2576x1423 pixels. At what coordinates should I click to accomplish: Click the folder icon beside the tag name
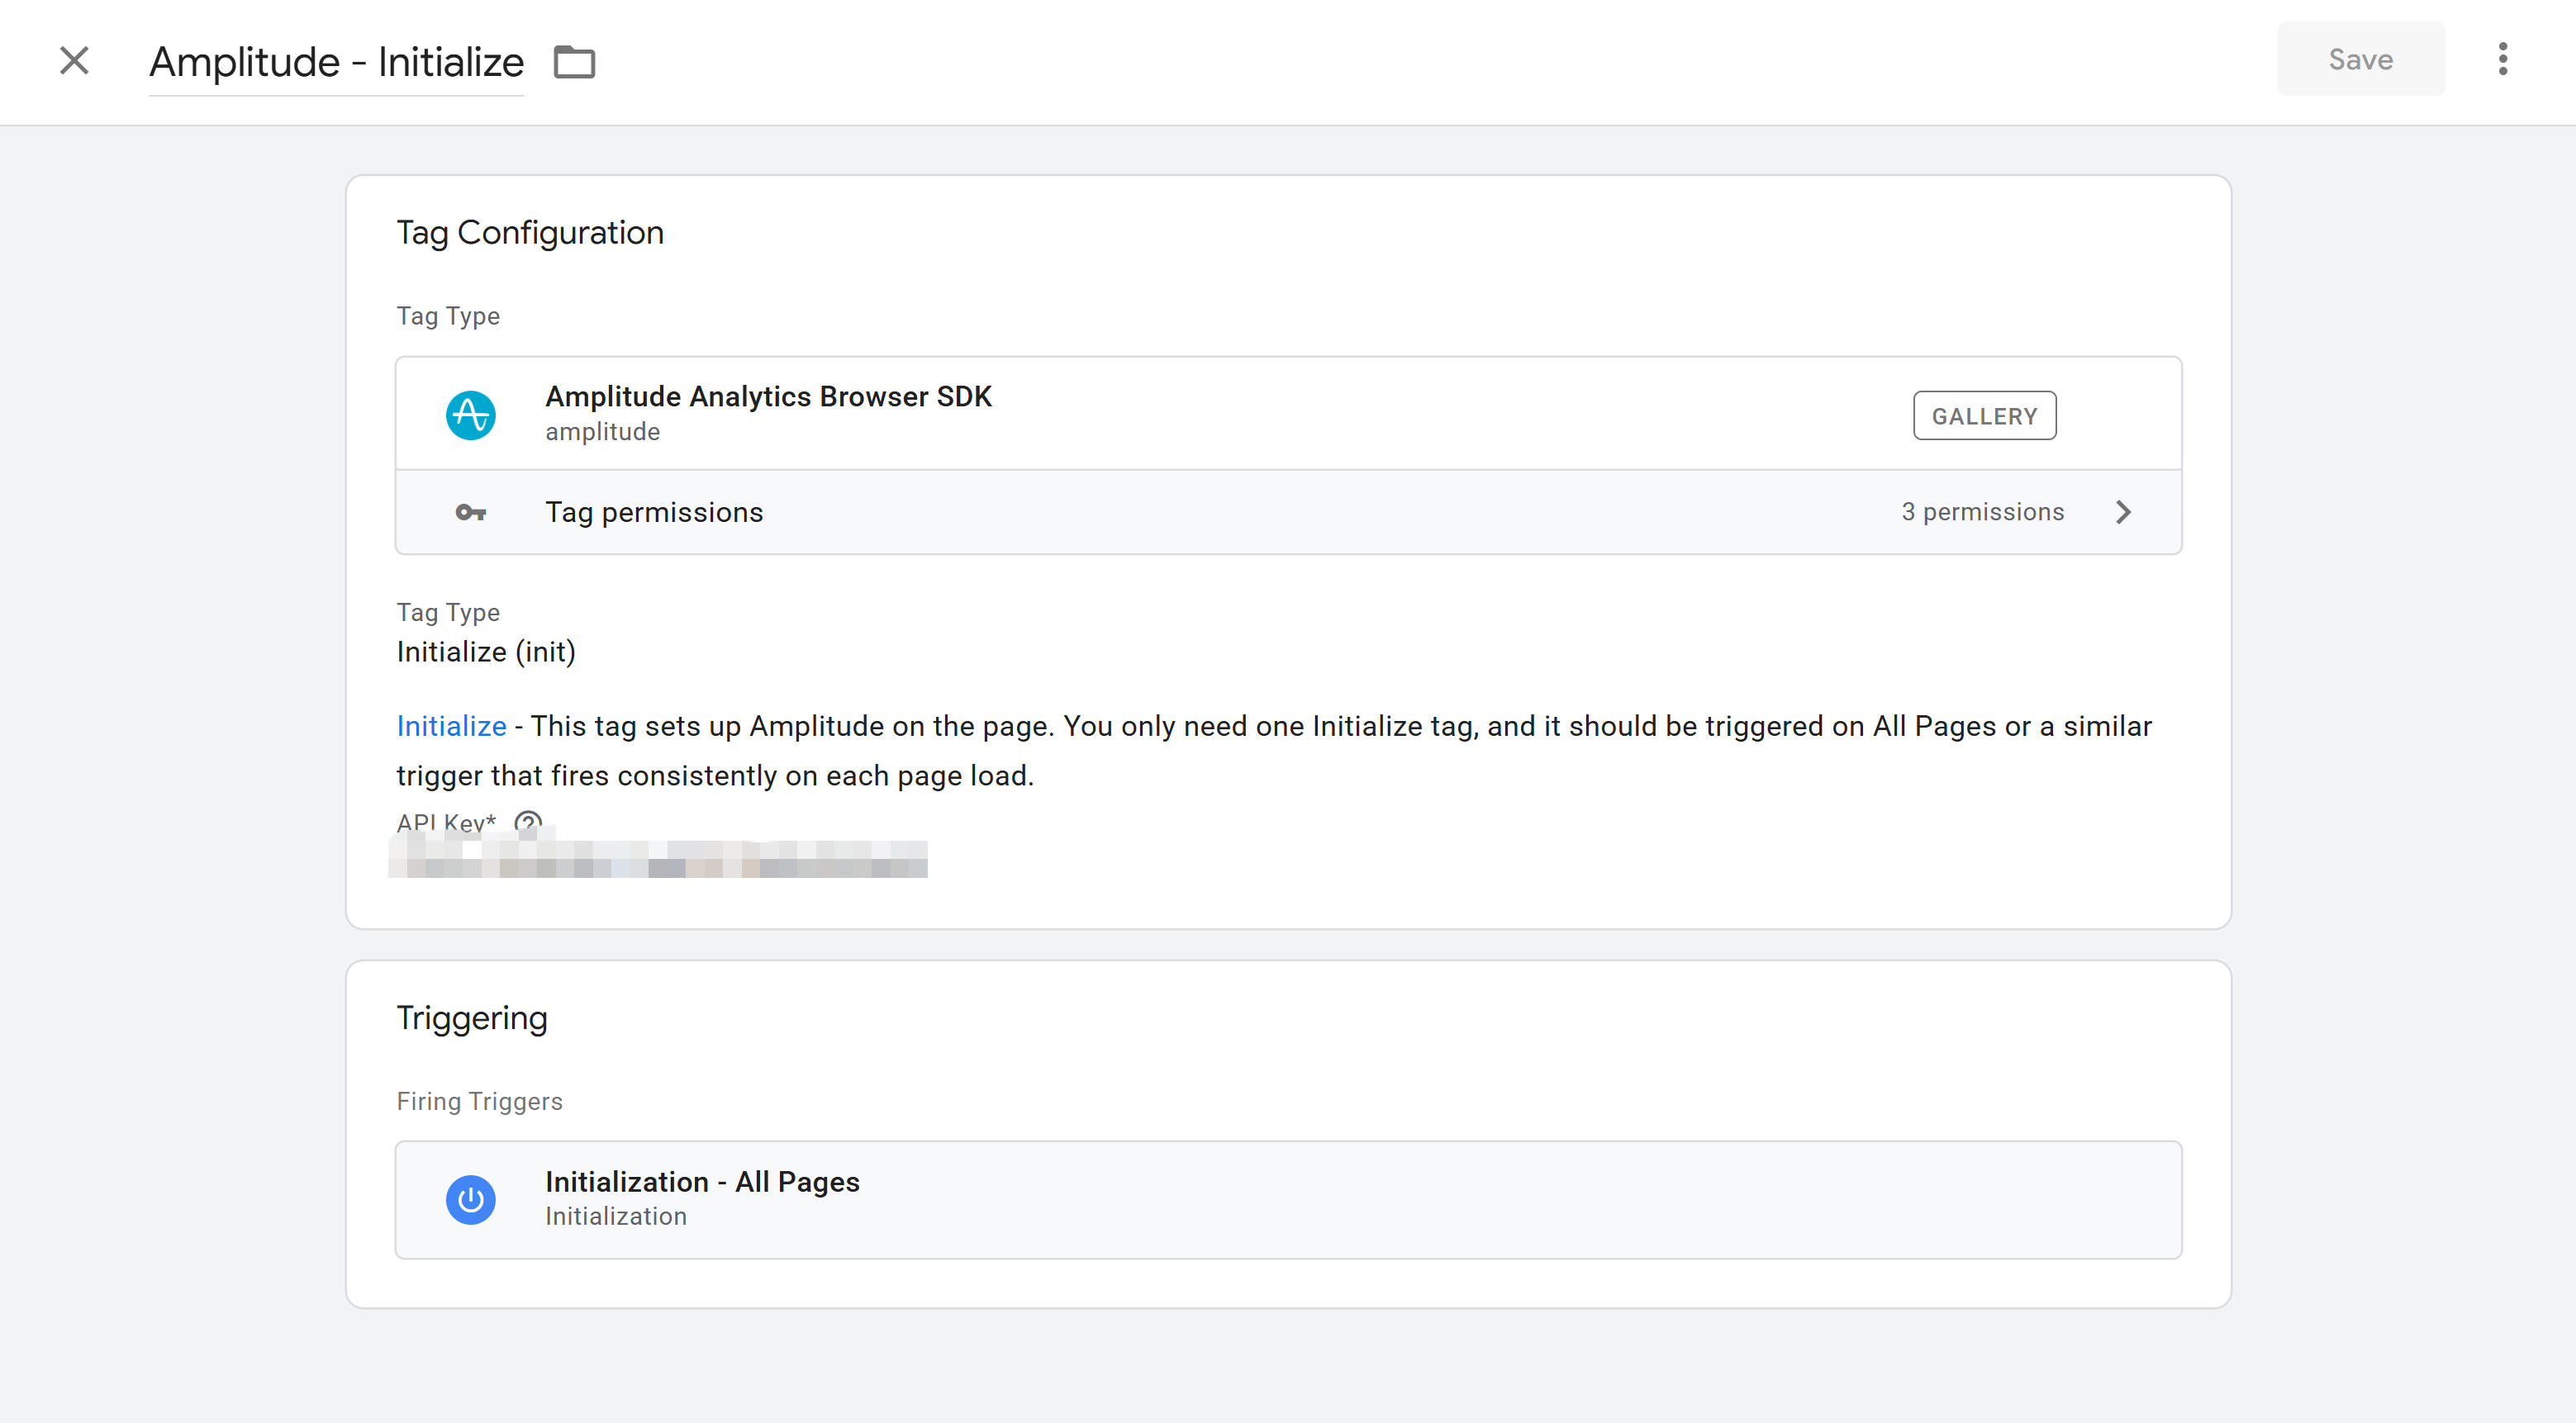[x=574, y=62]
